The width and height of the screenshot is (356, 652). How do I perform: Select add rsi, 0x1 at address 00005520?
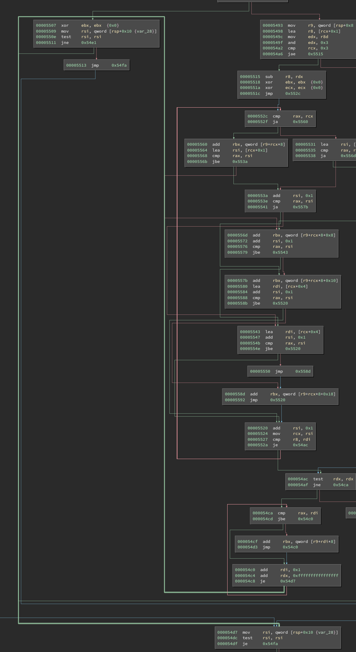click(280, 428)
